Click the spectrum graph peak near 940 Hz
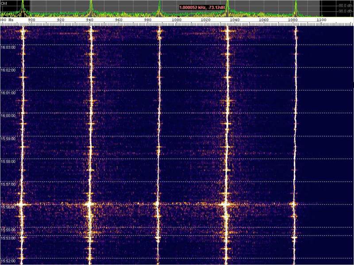 (91, 4)
